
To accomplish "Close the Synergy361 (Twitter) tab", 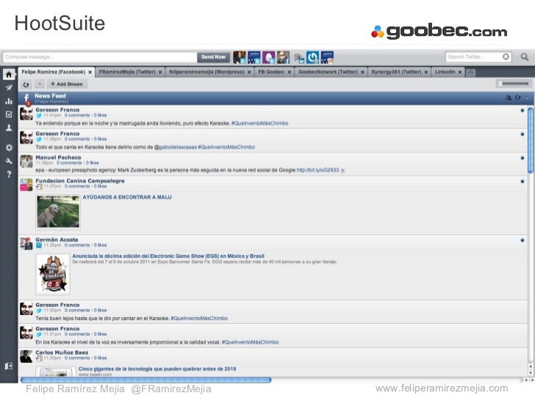I will point(426,72).
